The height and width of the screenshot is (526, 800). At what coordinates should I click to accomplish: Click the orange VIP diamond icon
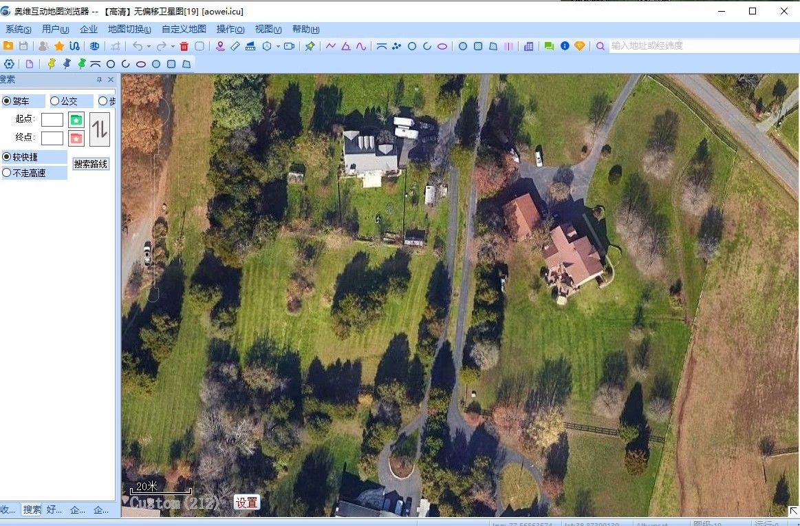580,46
